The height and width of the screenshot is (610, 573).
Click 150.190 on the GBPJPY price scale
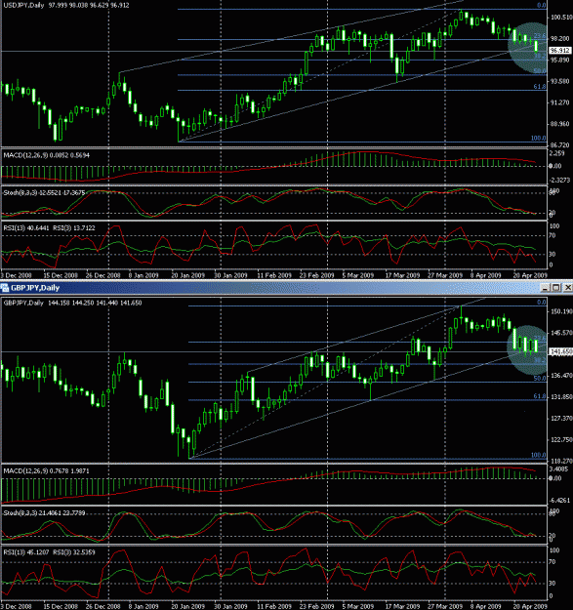pos(561,311)
